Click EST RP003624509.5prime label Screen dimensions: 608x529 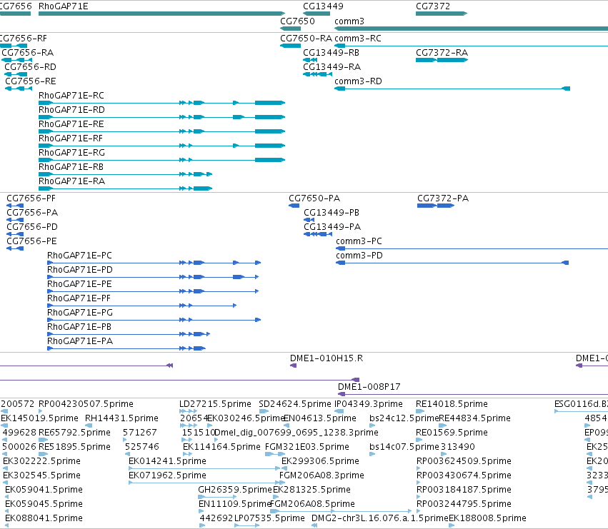coord(464,461)
